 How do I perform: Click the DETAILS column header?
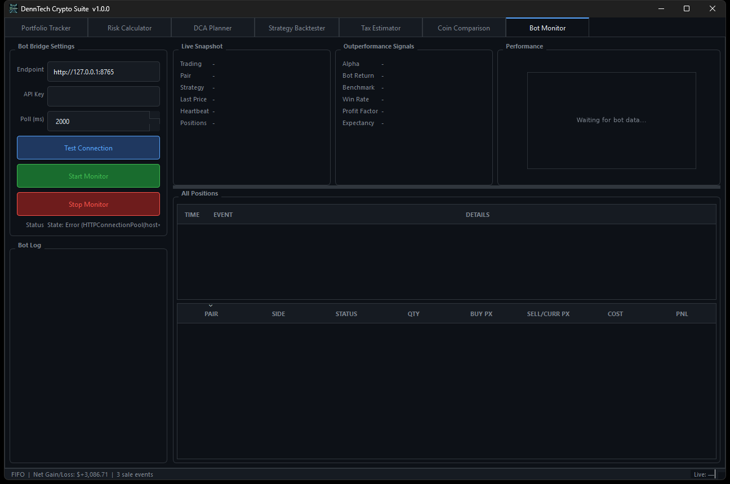[x=478, y=215]
